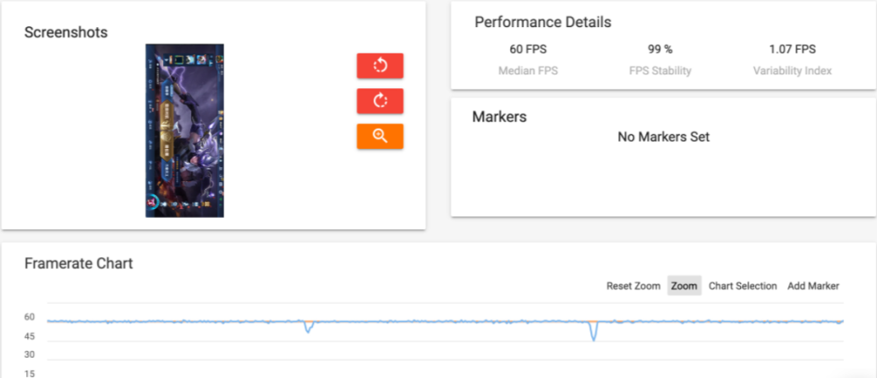Screen dimensions: 877x378
Task: Click the Median FPS label
Action: pyautogui.click(x=528, y=71)
